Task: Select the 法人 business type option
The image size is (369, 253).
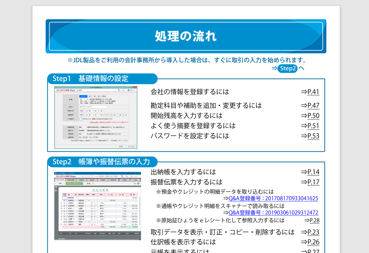Action: click(83, 96)
